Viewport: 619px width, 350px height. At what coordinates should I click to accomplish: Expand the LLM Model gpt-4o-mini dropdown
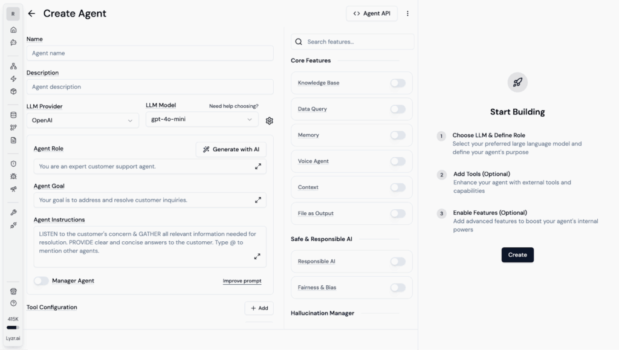click(x=202, y=120)
